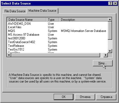Select MS Access 97 Database entry
Viewport: 119px width, 103px height.
(x=24, y=35)
